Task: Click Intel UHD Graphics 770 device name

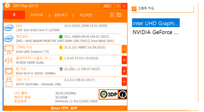Action: 32,52
